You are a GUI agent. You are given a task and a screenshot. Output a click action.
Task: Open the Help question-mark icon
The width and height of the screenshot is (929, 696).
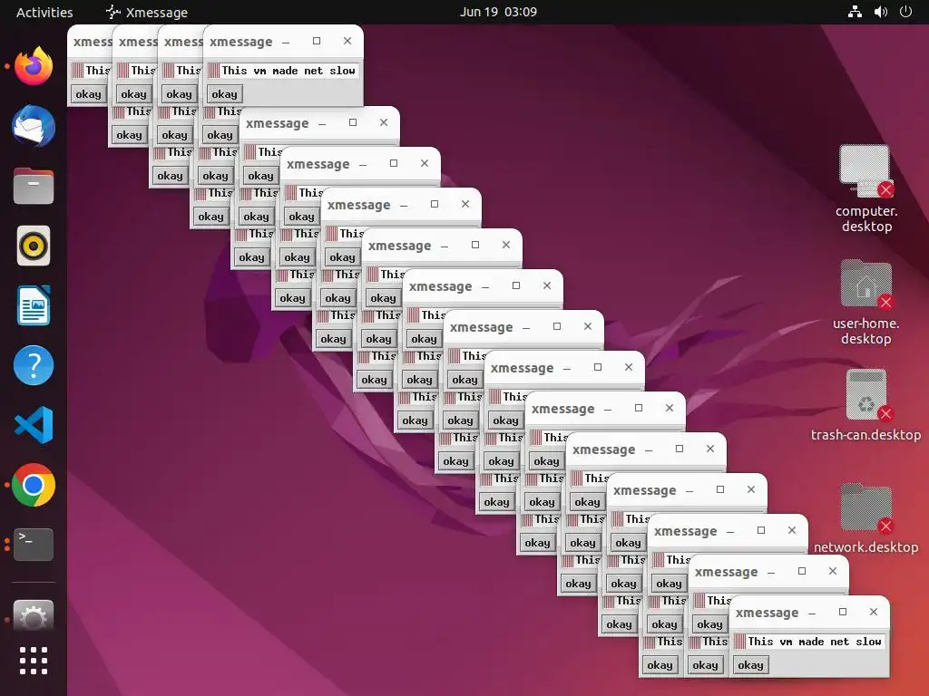(34, 365)
